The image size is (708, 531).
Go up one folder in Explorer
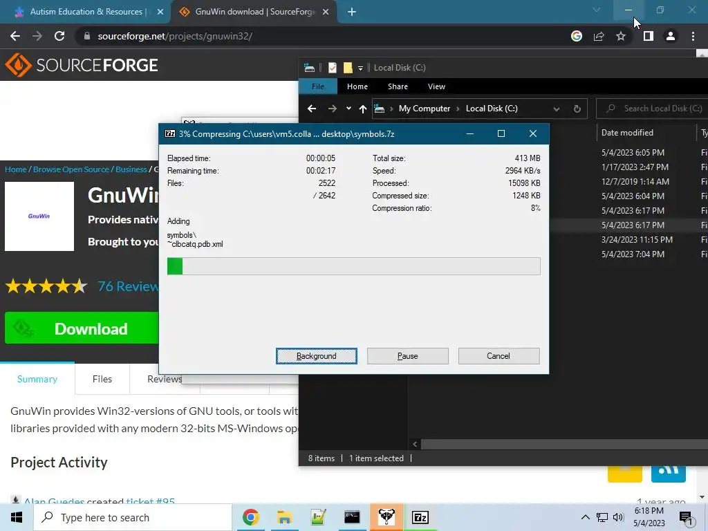tap(362, 109)
